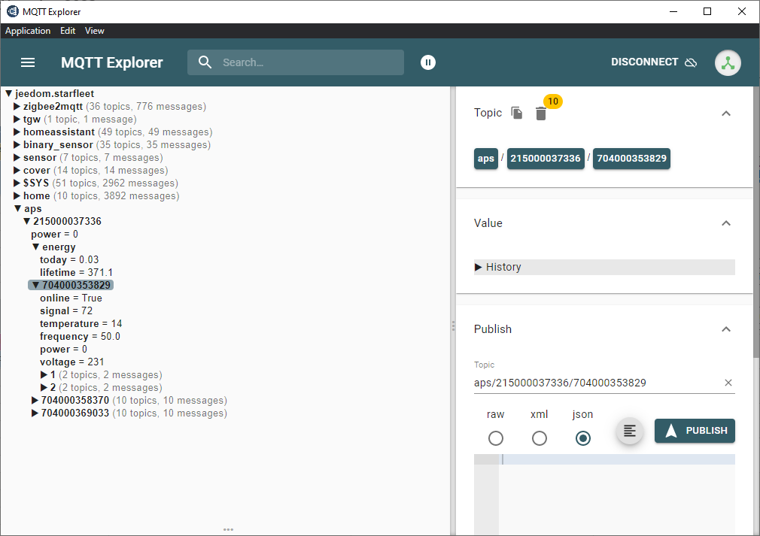
Task: Select raw payload format
Action: (x=495, y=438)
